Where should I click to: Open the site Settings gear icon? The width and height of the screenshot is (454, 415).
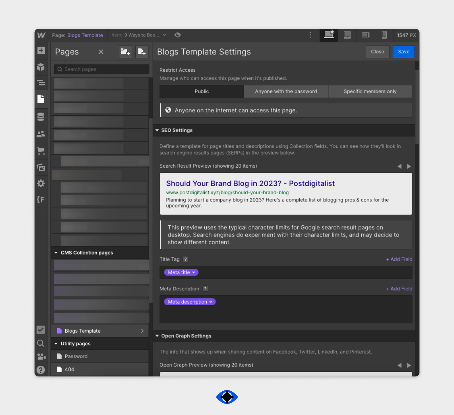click(41, 183)
